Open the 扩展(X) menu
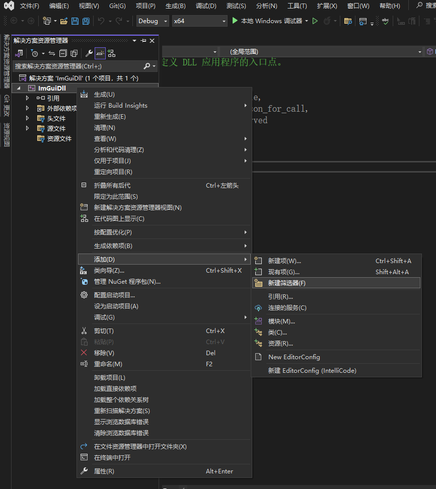Image resolution: width=436 pixels, height=489 pixels. tap(327, 6)
